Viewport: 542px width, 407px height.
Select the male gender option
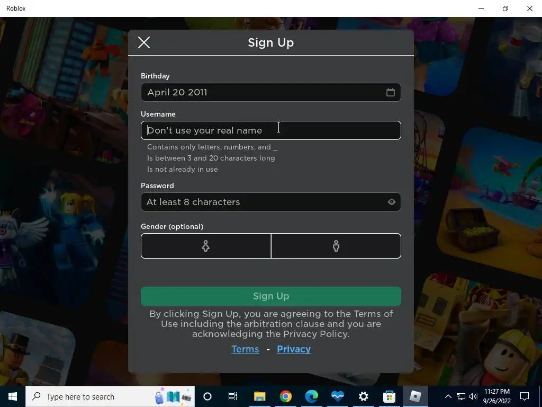(x=336, y=246)
